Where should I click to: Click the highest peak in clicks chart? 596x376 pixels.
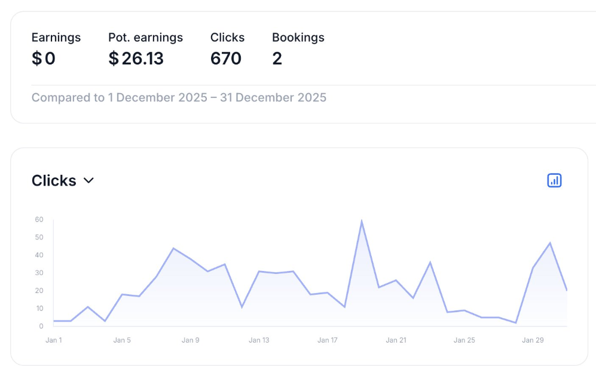362,221
